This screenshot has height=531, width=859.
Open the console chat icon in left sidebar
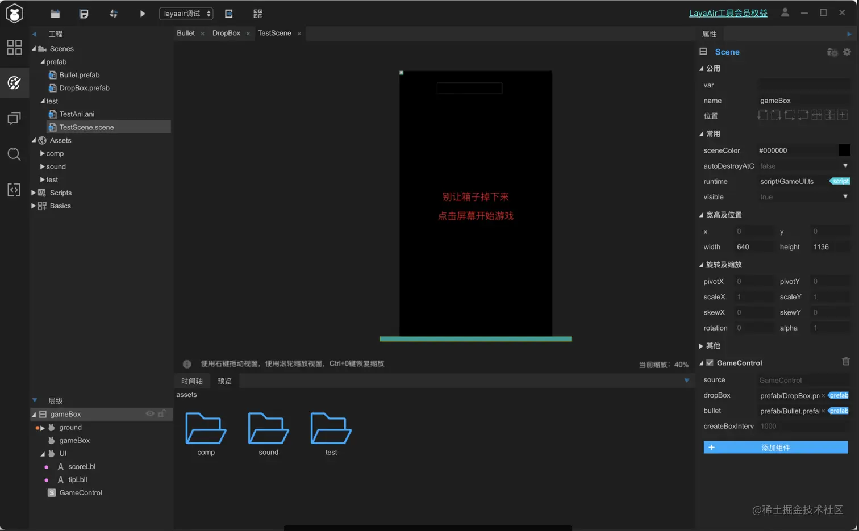click(x=14, y=118)
